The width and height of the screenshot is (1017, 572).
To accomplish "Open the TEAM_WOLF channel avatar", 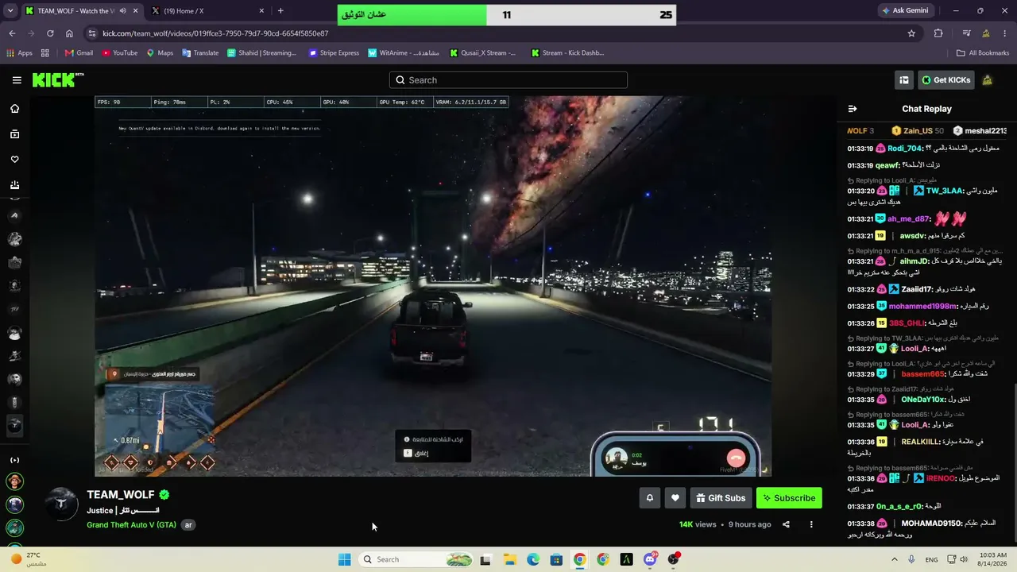I will click(x=61, y=504).
